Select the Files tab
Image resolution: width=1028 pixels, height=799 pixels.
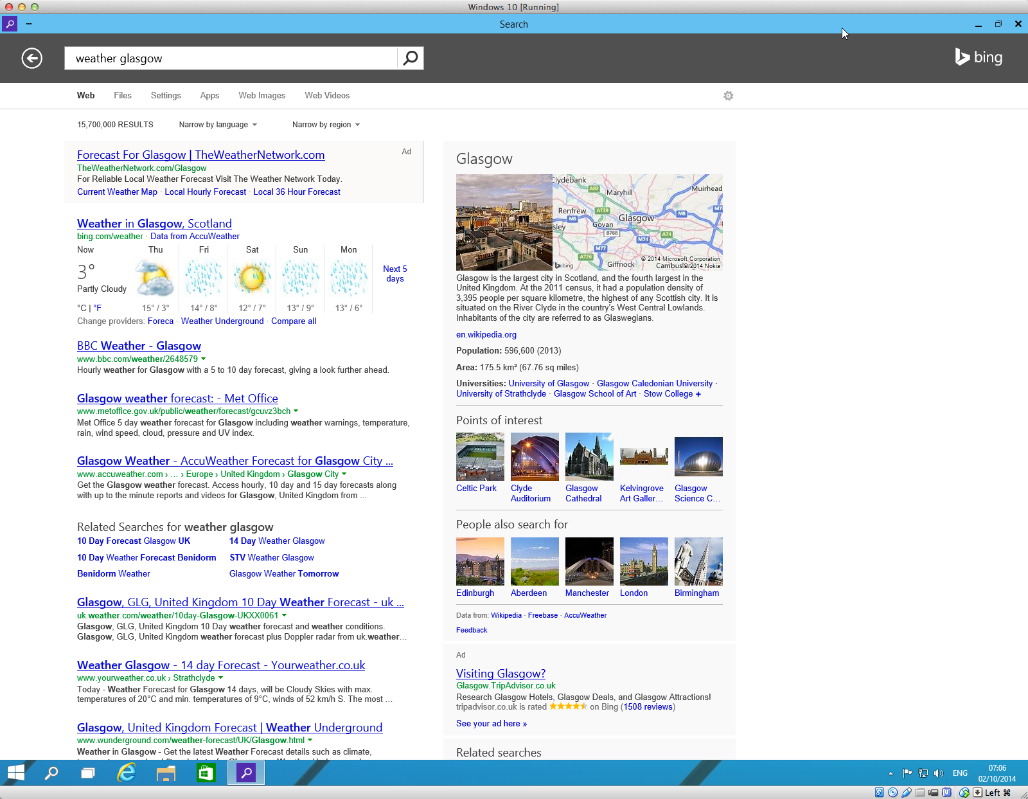pyautogui.click(x=123, y=96)
